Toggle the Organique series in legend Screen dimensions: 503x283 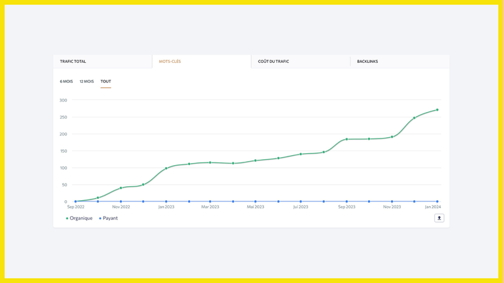80,218
